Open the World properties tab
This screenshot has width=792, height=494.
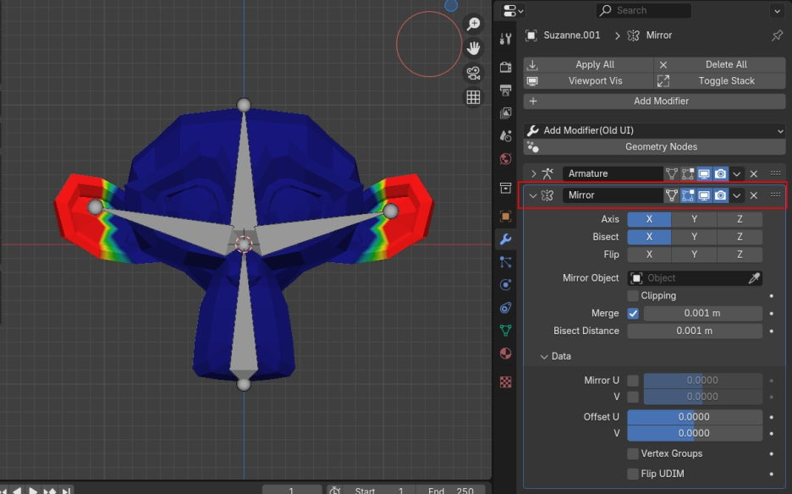click(506, 159)
